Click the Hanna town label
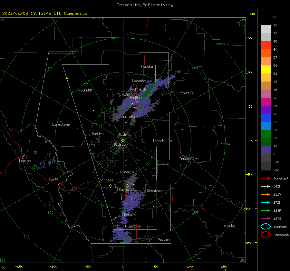290x271 pixels. pos(225,144)
